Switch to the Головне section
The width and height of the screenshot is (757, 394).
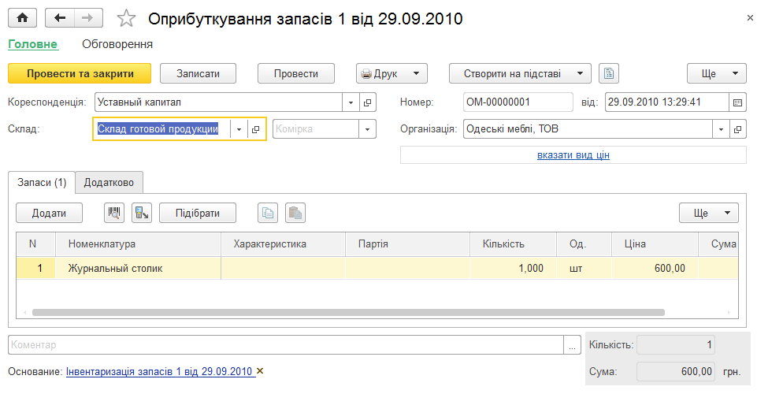click(x=33, y=44)
